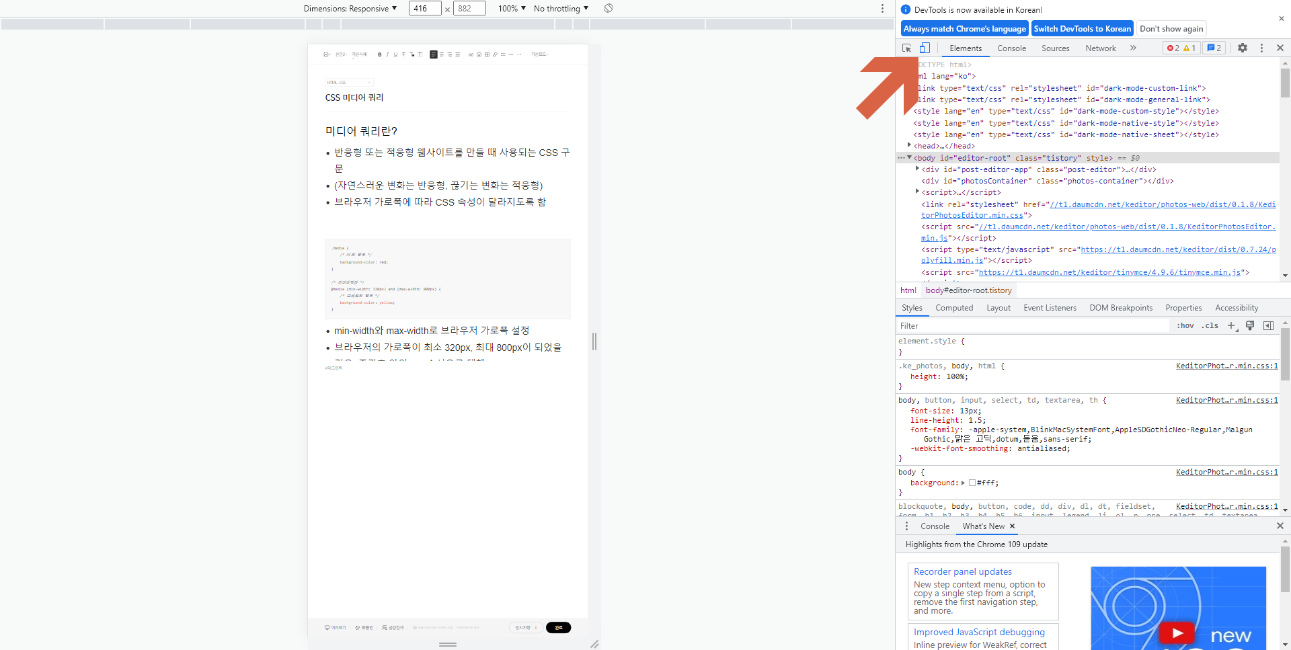Add new style rule plus icon

1232,325
